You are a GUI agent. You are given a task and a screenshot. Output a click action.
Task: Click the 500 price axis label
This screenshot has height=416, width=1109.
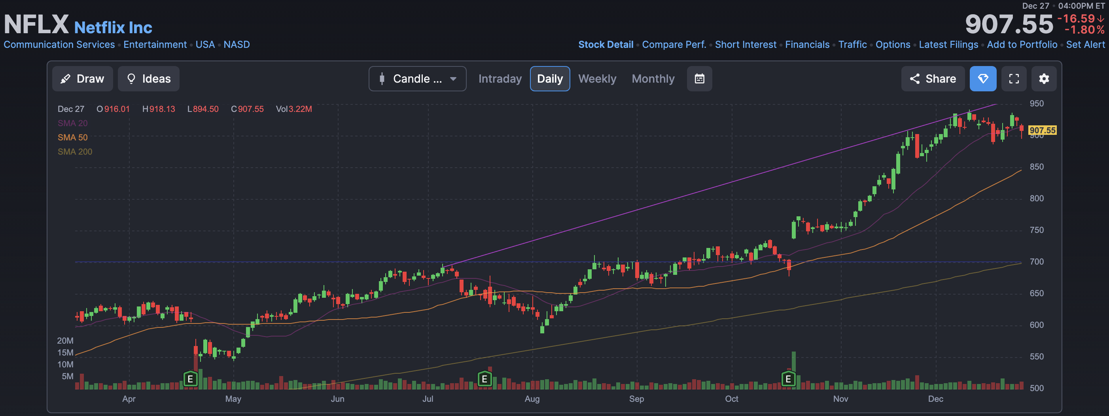click(x=1037, y=388)
